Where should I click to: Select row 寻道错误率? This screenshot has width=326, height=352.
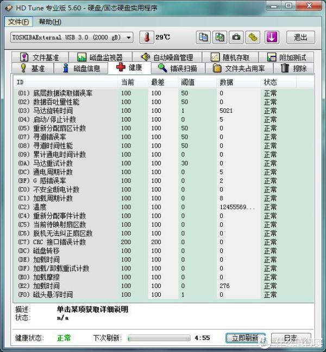pos(164,137)
